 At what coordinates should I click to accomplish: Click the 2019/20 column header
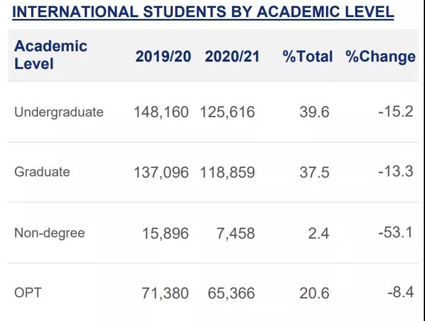click(163, 57)
